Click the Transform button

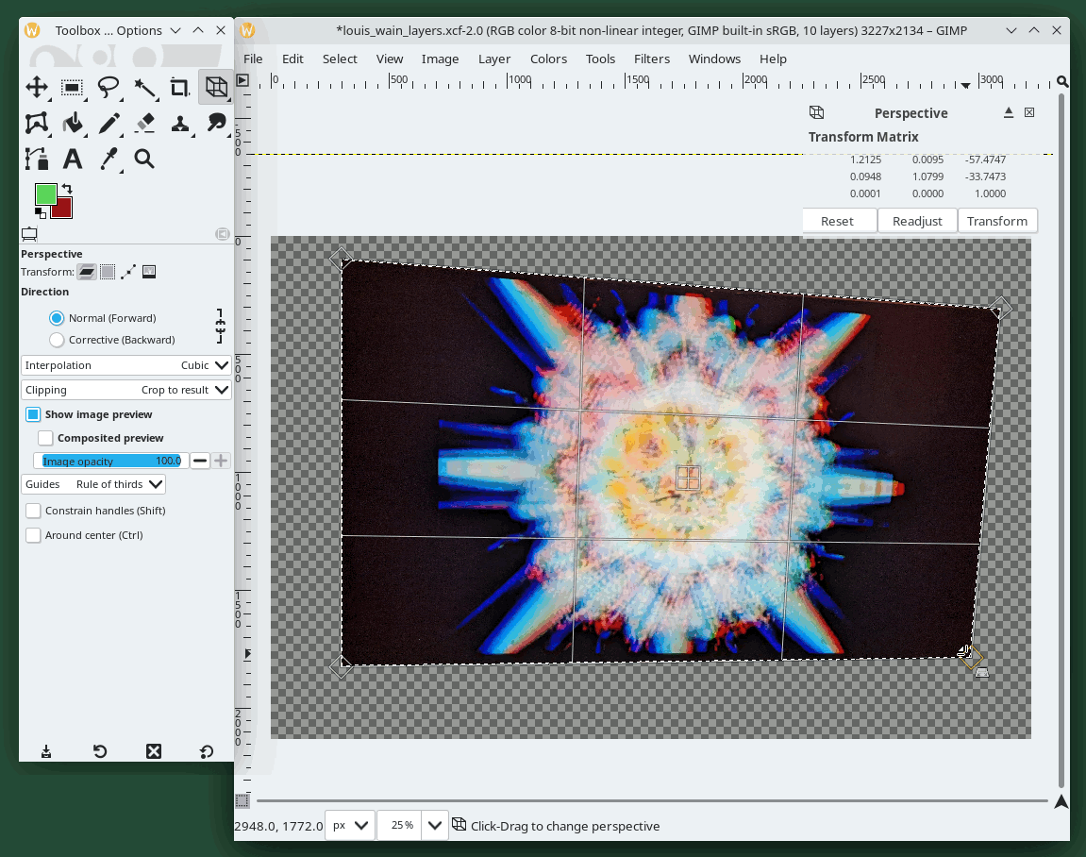click(996, 221)
